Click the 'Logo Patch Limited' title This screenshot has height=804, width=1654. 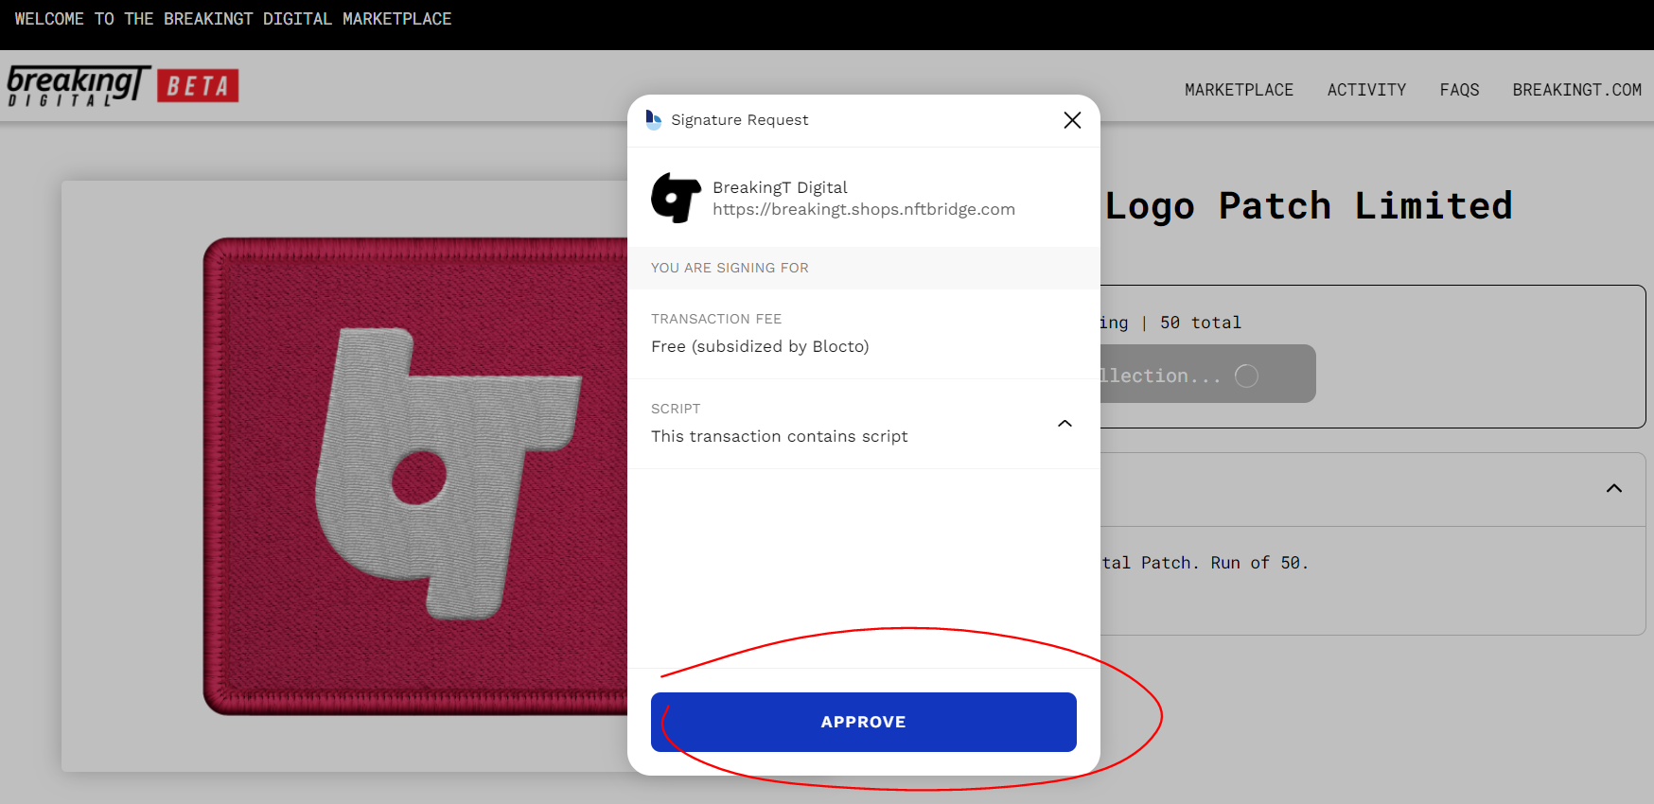[1308, 206]
